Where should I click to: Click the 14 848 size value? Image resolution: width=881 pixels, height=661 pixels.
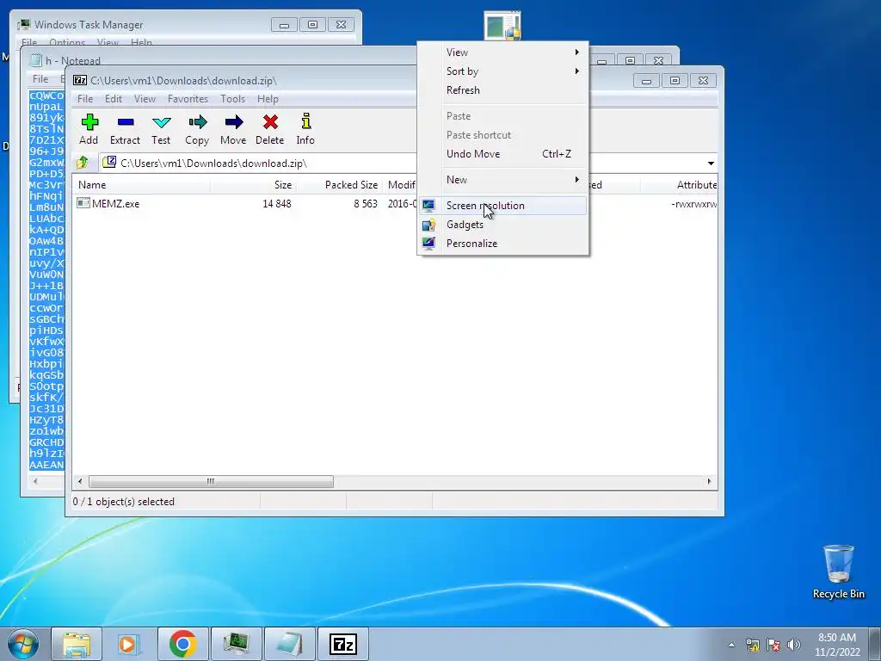[x=277, y=204]
